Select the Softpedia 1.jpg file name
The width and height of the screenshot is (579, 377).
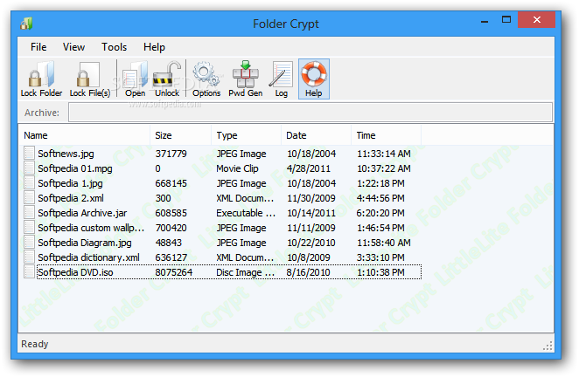70,183
